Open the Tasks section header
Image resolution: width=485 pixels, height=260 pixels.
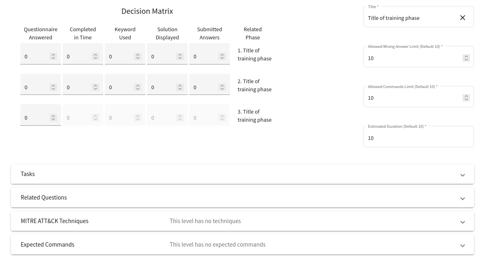pyautogui.click(x=242, y=174)
